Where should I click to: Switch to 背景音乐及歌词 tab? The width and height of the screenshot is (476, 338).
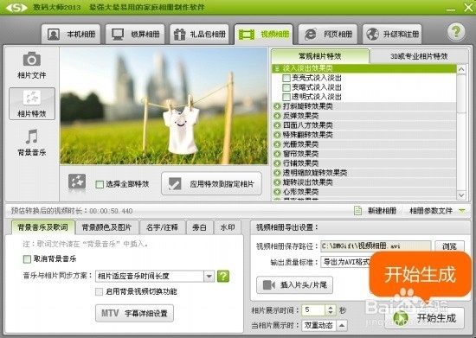click(x=42, y=227)
